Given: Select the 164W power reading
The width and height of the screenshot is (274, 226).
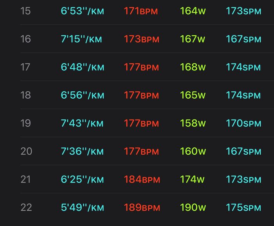Looking at the screenshot, I should point(193,11).
